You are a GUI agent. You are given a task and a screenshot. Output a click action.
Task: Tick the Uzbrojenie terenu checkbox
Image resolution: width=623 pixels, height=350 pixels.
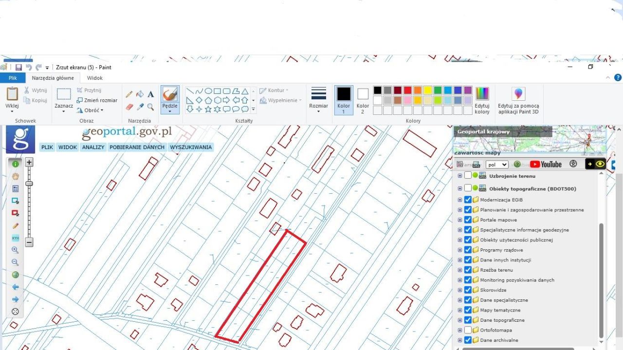[x=468, y=176]
